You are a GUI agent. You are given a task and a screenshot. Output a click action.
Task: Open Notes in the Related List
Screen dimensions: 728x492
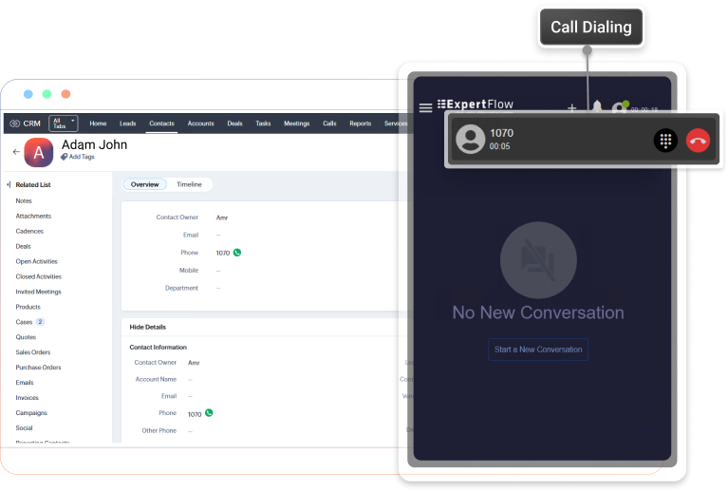pos(24,200)
